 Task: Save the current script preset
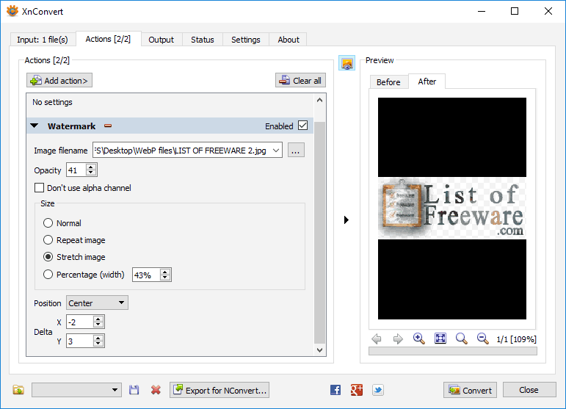134,390
